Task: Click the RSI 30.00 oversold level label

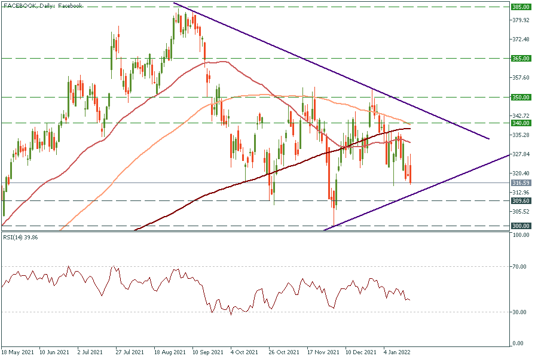Action: click(519, 312)
